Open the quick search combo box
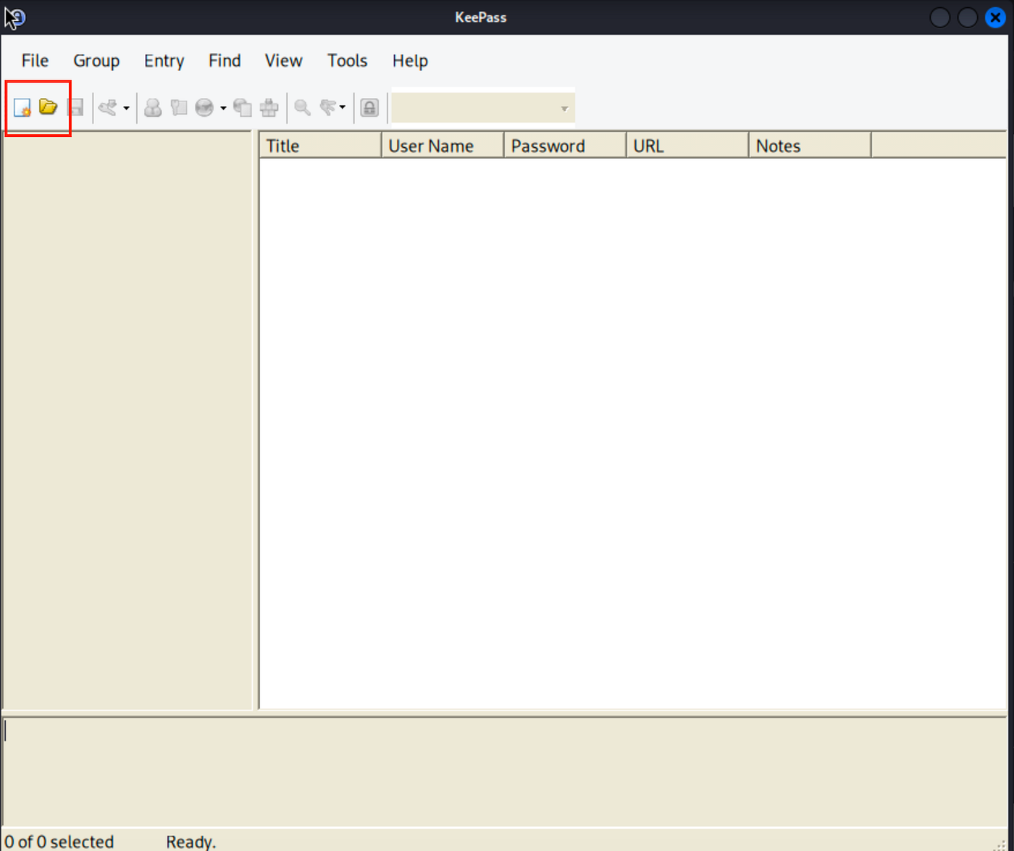Screen dimensions: 1014x851 [x=483, y=109]
